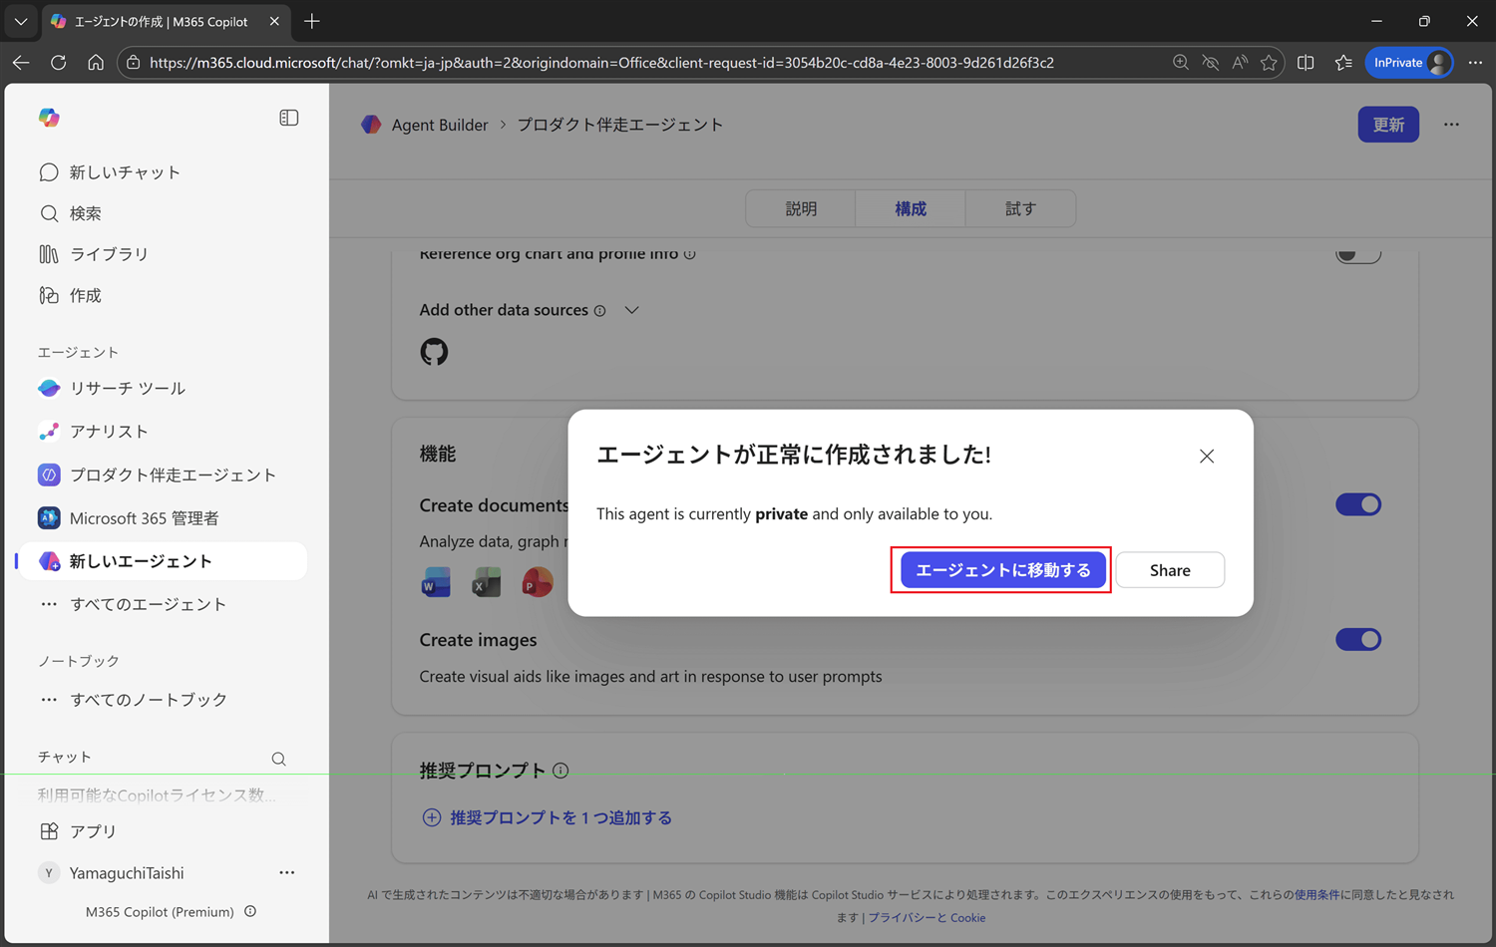
Task: Click the Word app icon
Action: pyautogui.click(x=436, y=583)
